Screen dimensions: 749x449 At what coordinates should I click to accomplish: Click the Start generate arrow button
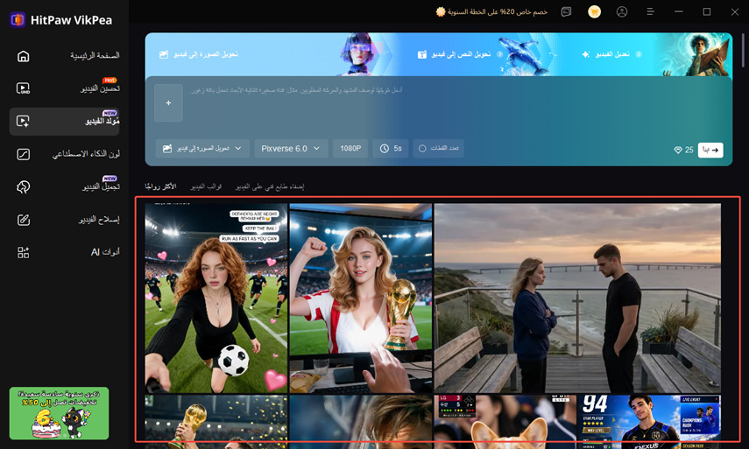click(x=710, y=150)
